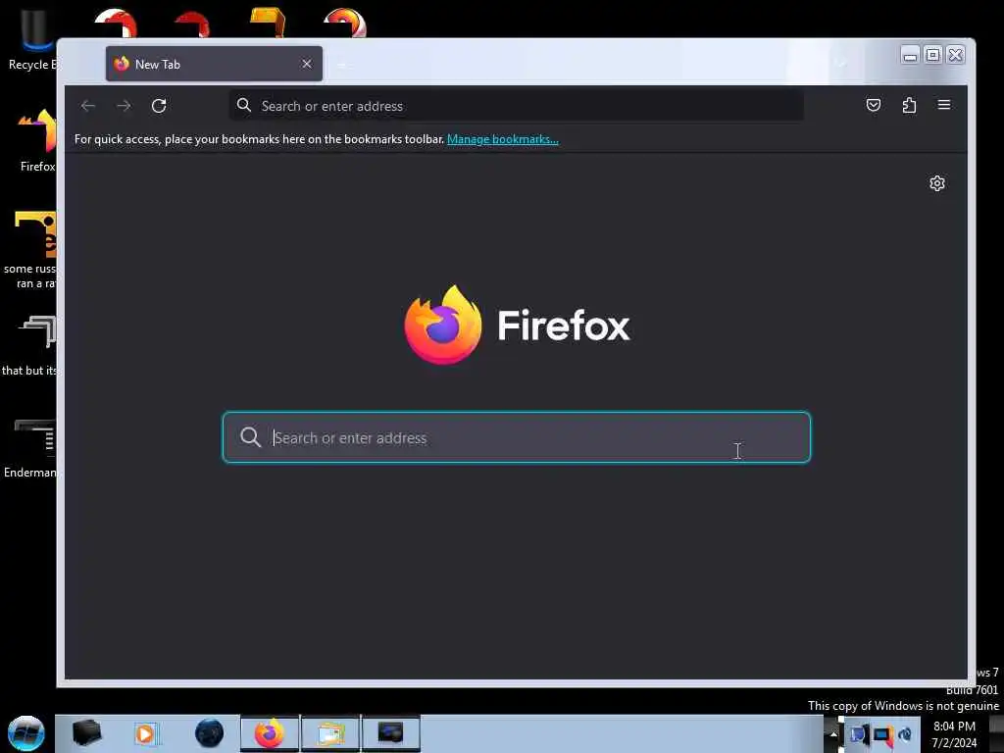Switch to the dark window taskbar button
The width and height of the screenshot is (1004, 753).
pos(391,733)
